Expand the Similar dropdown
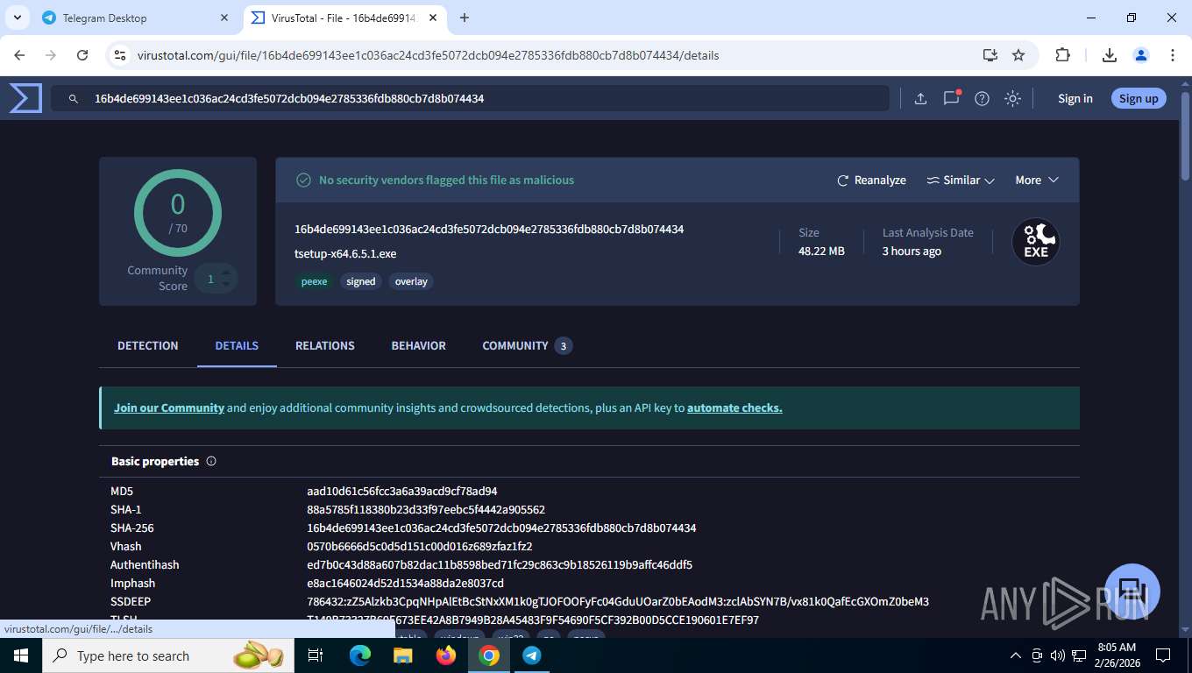Screen dimensions: 1192x673 click(x=961, y=181)
